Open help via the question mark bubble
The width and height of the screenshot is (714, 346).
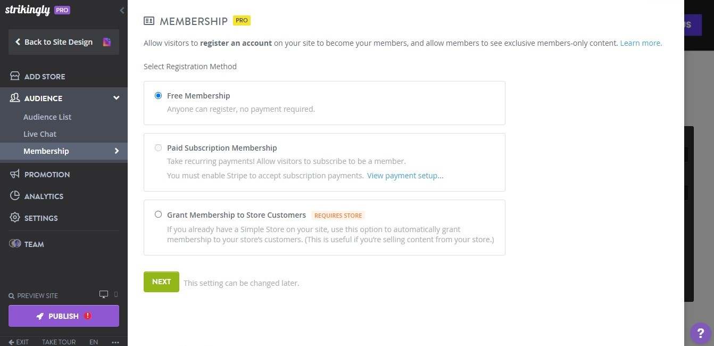pos(700,333)
